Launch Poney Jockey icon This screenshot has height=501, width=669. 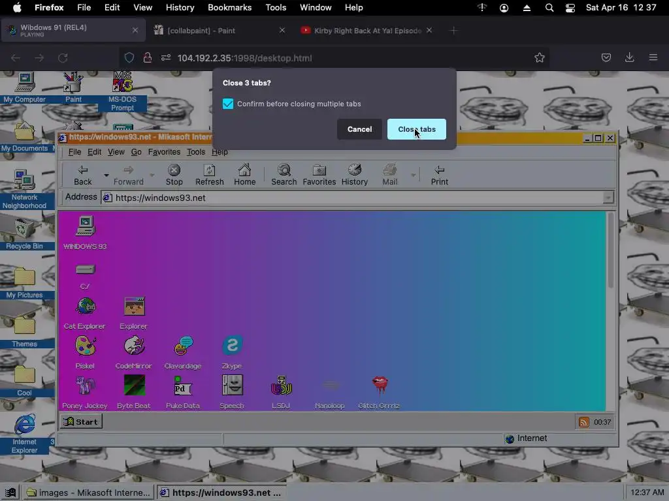point(85,392)
